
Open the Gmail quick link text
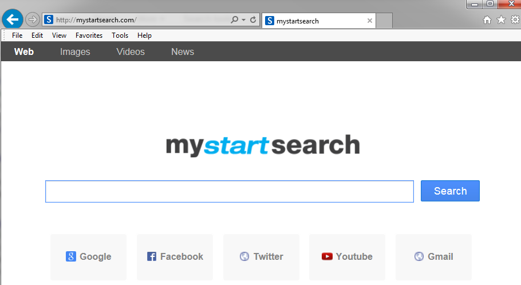tap(440, 256)
